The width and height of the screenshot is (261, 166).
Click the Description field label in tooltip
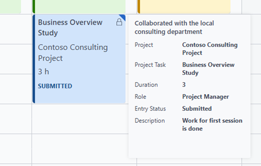tap(149, 121)
